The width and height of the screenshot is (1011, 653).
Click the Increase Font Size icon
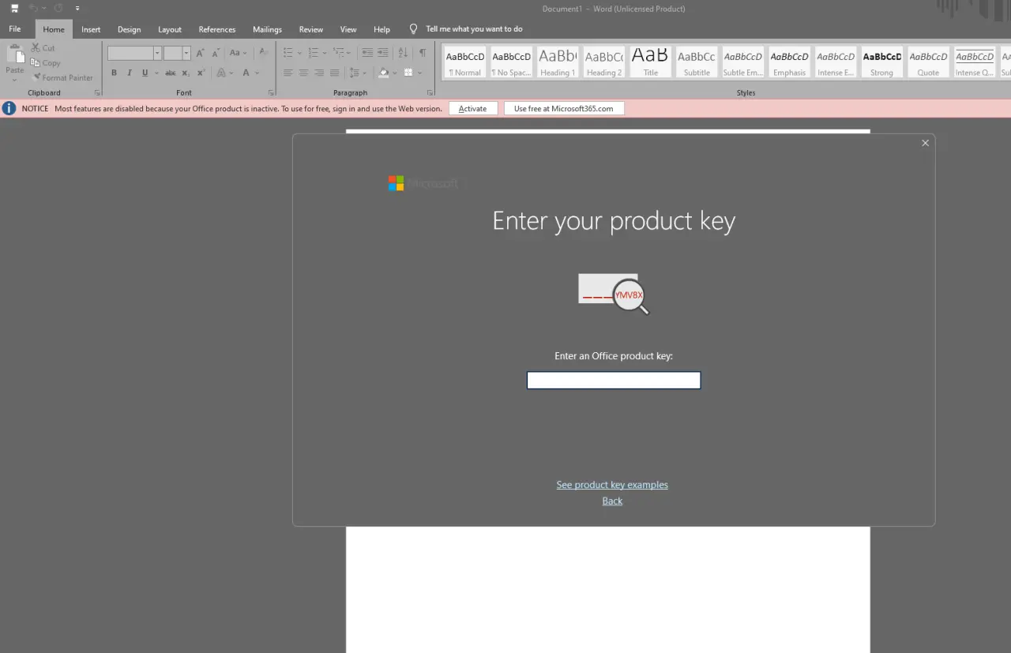tap(201, 53)
